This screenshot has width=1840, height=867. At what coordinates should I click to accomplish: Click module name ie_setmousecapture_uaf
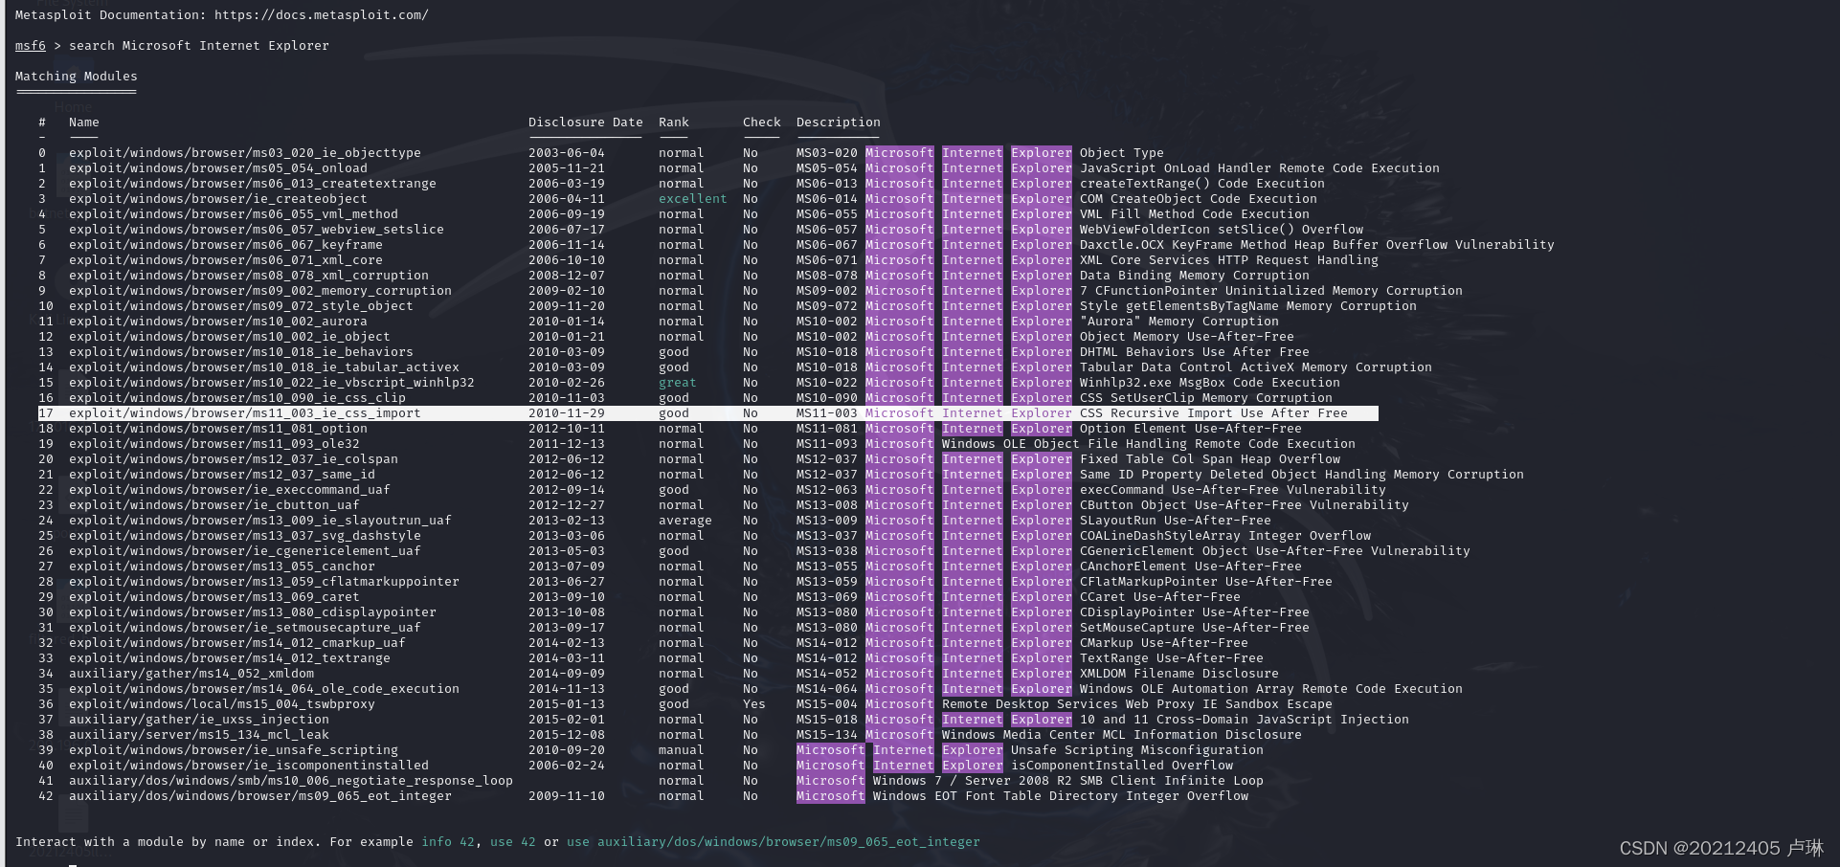[x=245, y=628]
